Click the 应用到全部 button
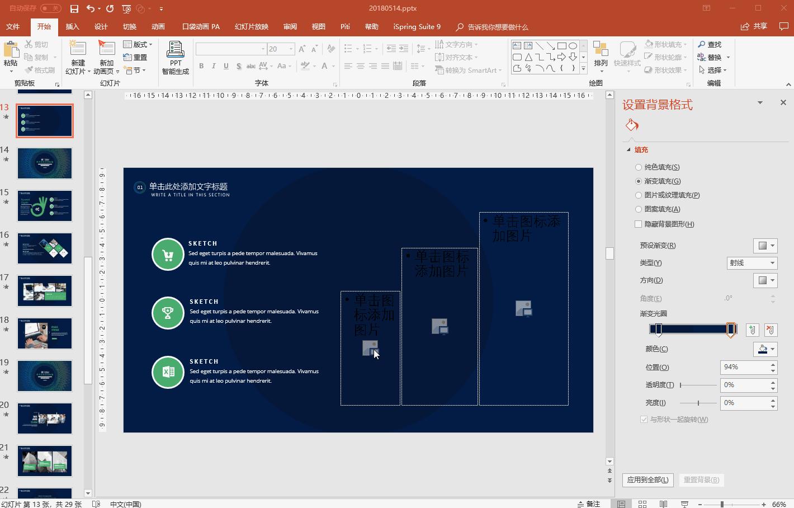 648,480
